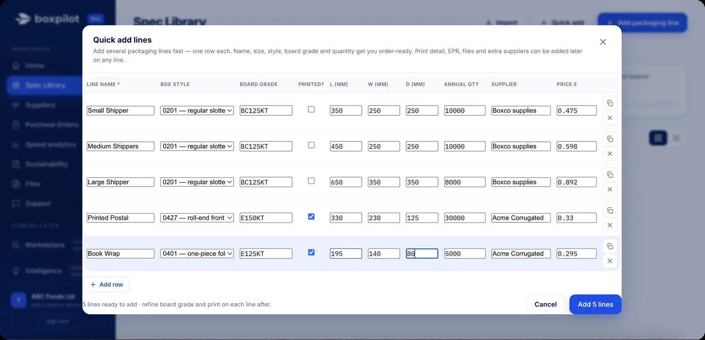Duplicate the Printed Postal row
This screenshot has width=705, height=340.
[610, 210]
